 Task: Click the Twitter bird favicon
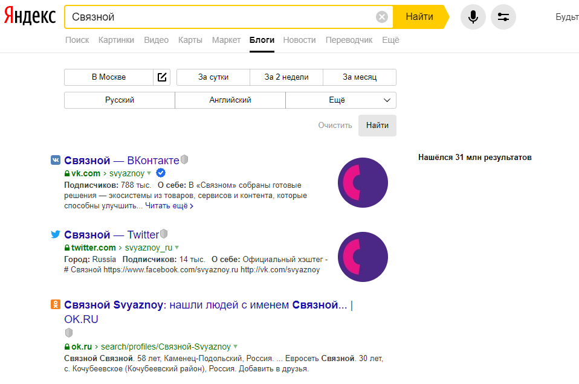[x=56, y=234]
